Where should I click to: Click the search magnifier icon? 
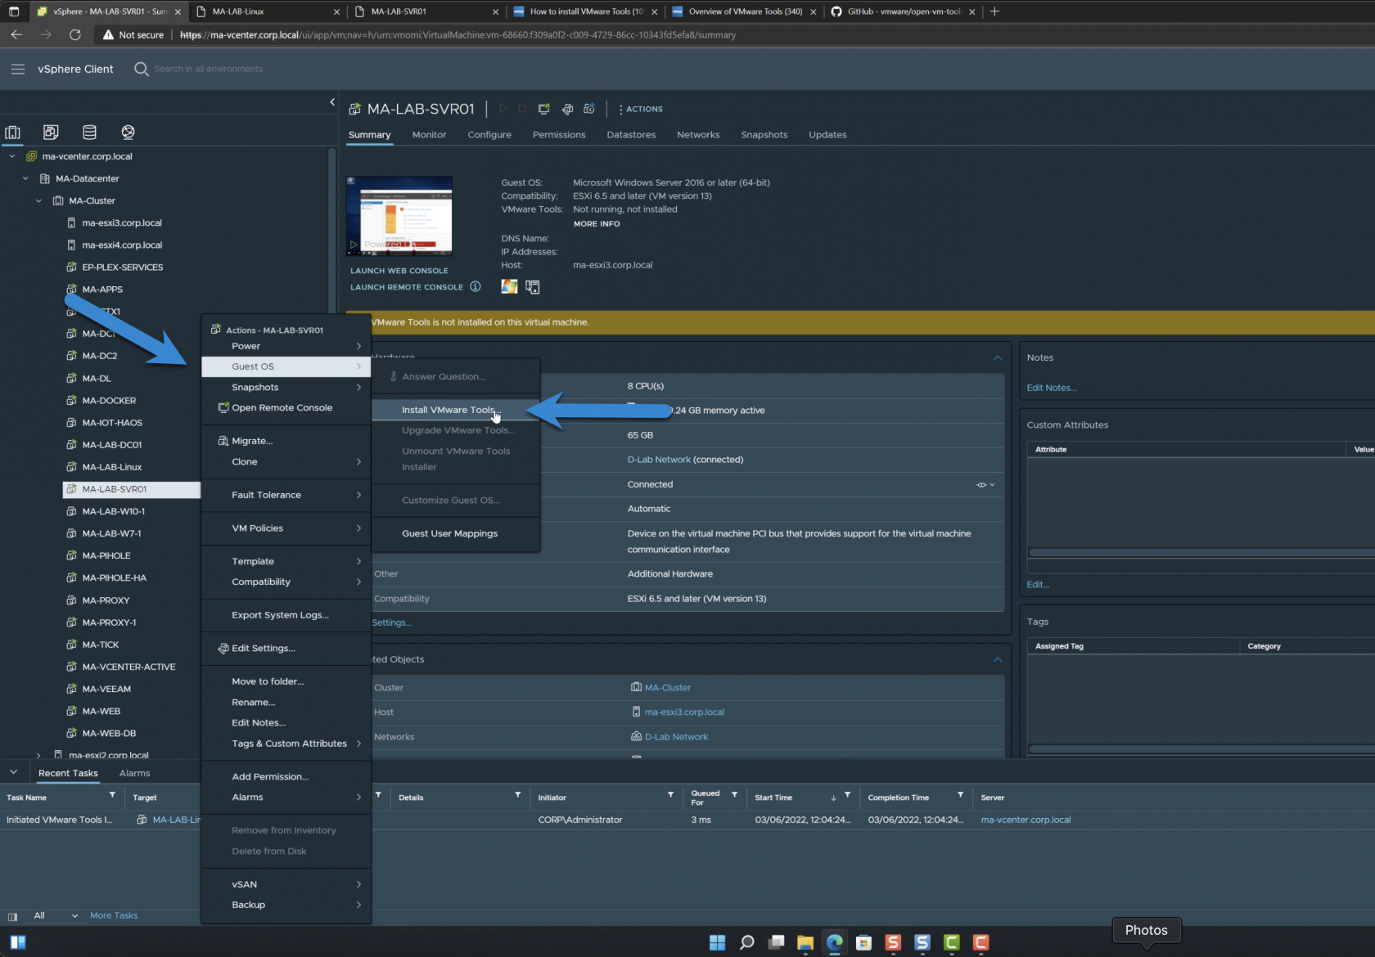tap(141, 69)
